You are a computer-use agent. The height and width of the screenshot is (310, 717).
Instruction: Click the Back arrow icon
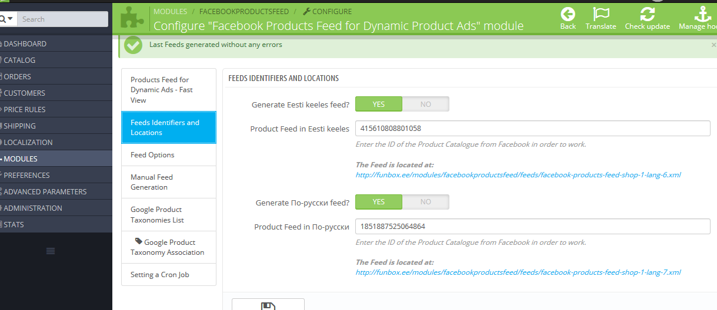pyautogui.click(x=568, y=15)
